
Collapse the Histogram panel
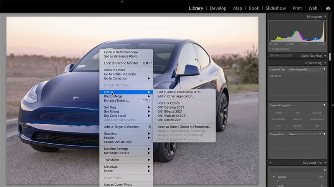325,17
